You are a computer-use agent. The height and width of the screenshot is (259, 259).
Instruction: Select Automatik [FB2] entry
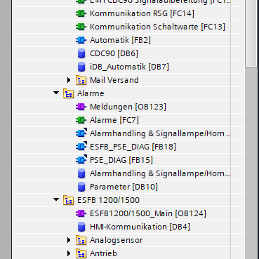[120, 40]
